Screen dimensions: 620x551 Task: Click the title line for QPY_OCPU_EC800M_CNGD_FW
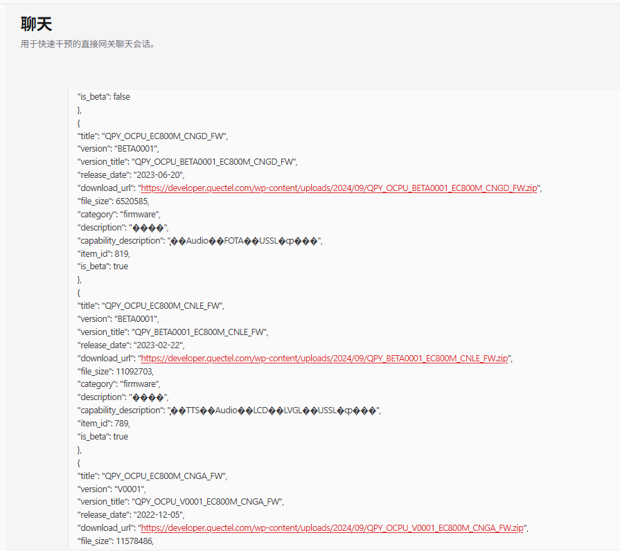pos(152,136)
